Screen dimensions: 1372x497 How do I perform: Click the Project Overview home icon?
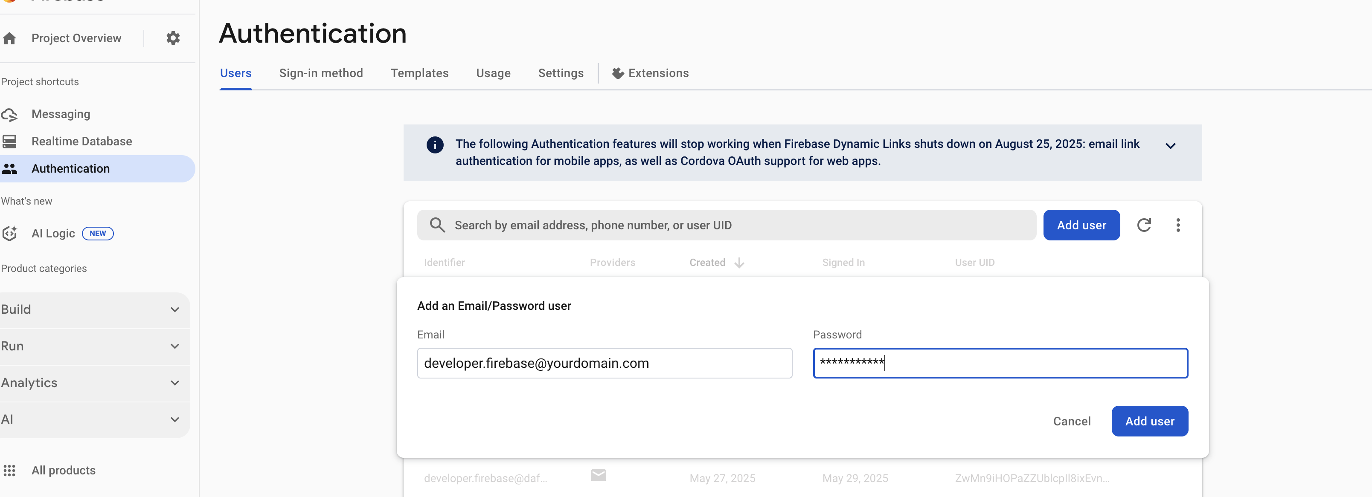(x=9, y=38)
